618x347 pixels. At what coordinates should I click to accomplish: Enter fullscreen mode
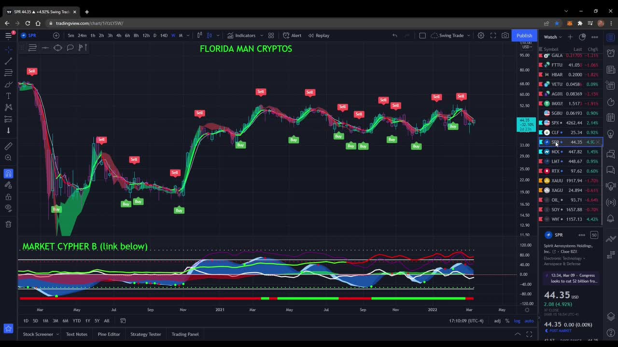[x=493, y=35]
